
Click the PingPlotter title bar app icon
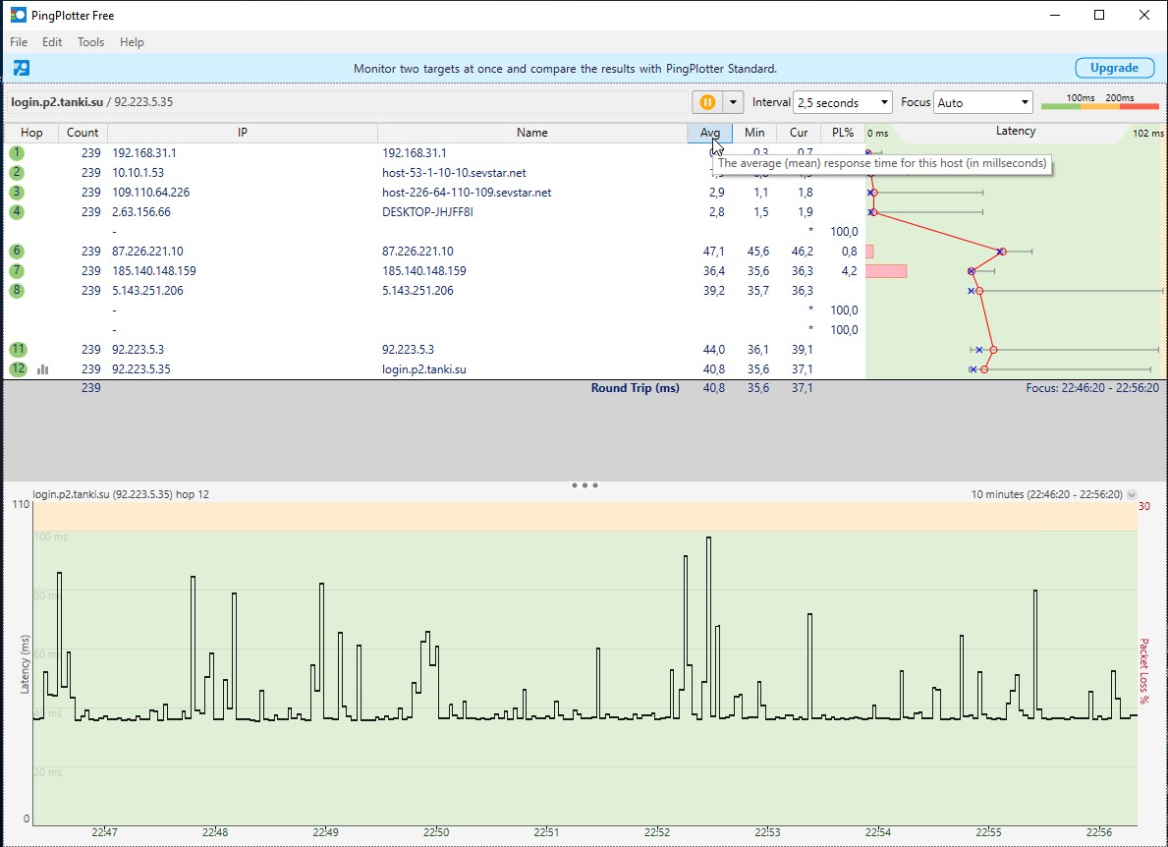point(18,15)
